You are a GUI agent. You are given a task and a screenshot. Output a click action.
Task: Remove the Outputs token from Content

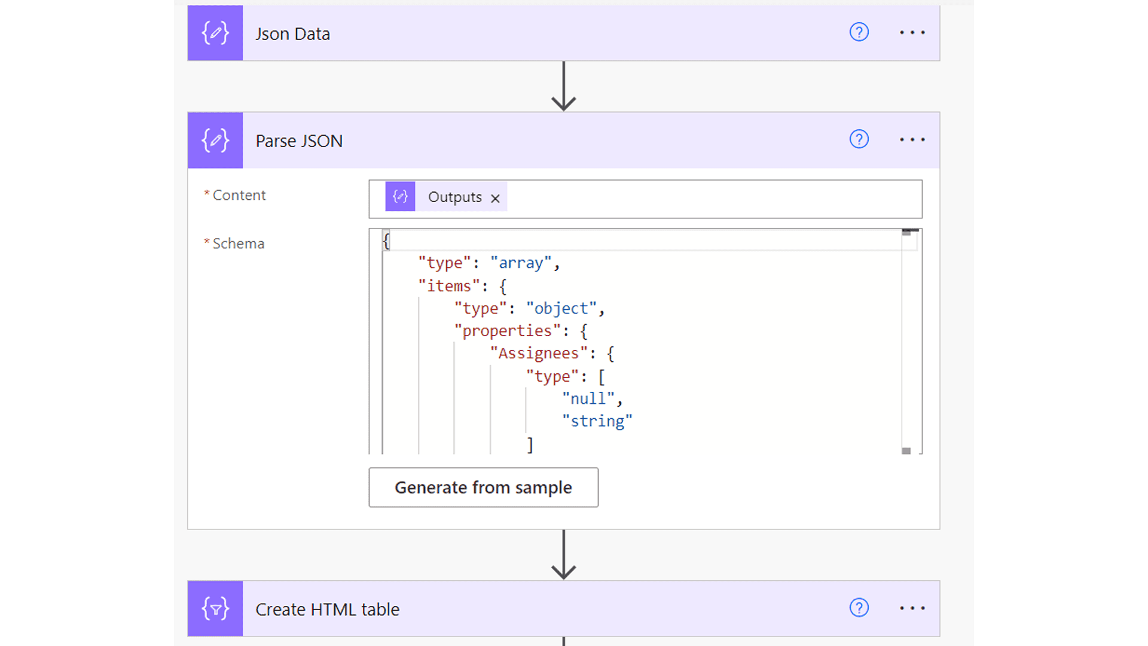click(x=495, y=197)
